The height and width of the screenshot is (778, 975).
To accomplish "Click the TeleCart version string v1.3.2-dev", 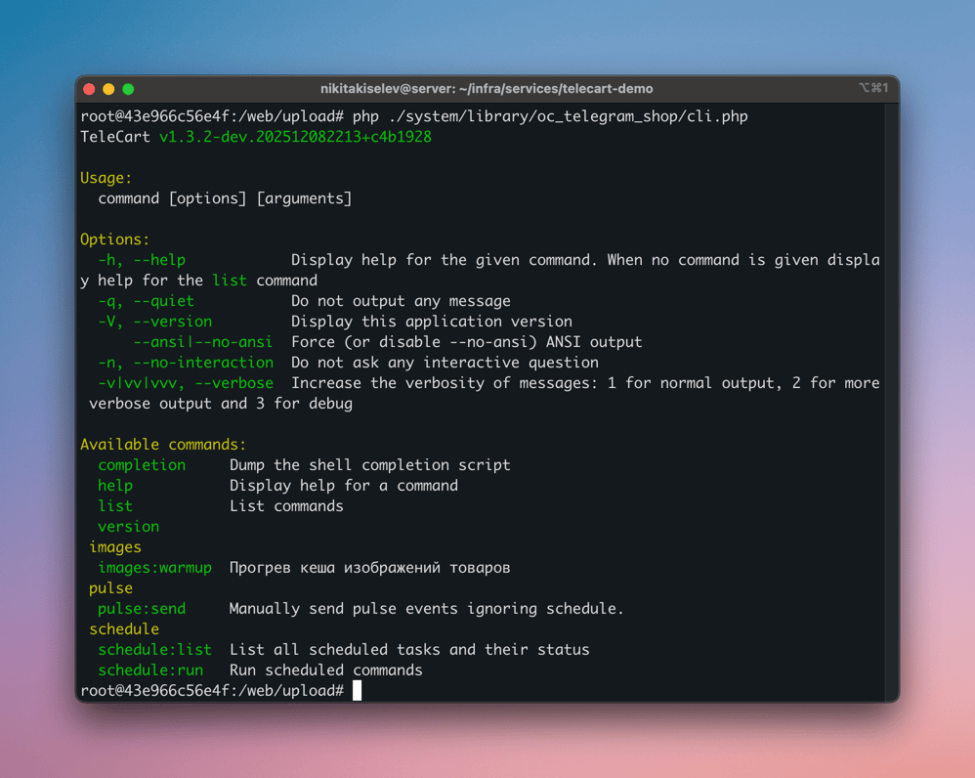I will 295,137.
